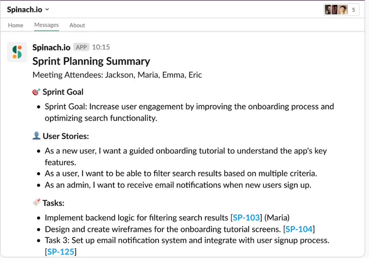Open the SP-103 ticket link
The image size is (369, 258).
click(246, 217)
